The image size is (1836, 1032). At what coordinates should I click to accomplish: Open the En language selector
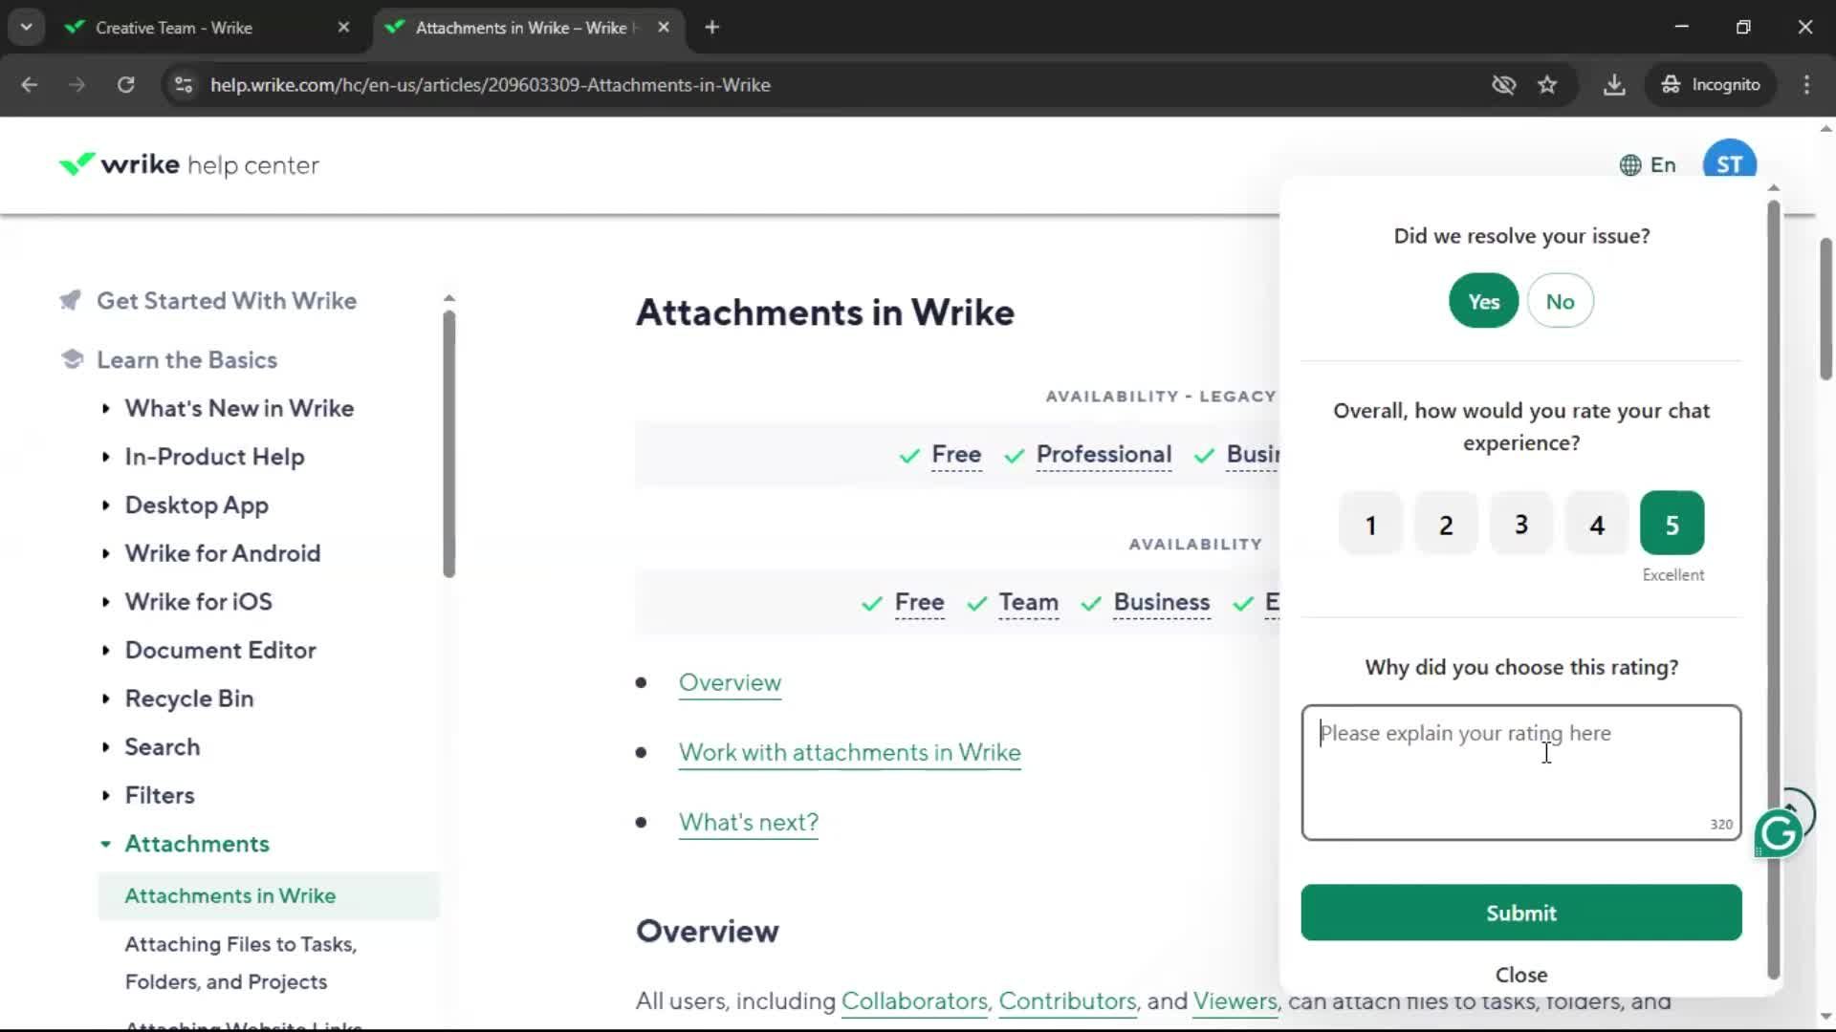(x=1648, y=164)
